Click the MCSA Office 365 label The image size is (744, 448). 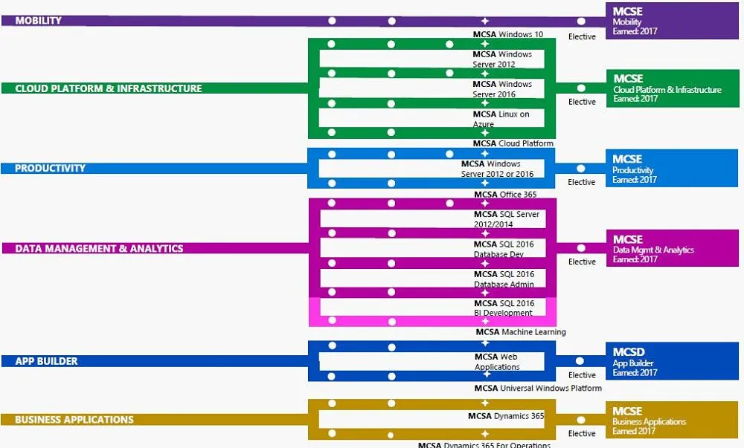(x=505, y=195)
